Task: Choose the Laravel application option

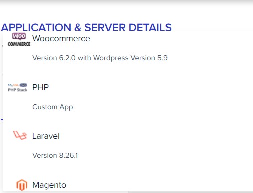Action: click(46, 136)
